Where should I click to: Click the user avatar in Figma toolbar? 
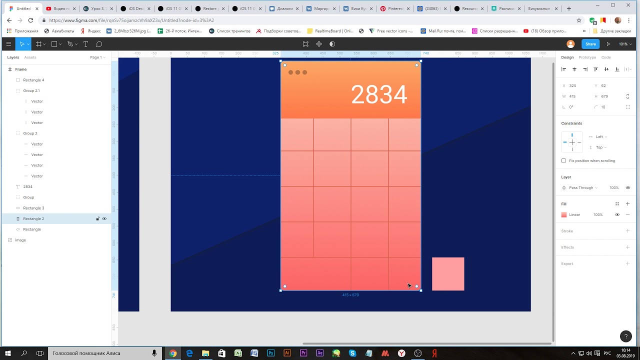[x=570, y=44]
